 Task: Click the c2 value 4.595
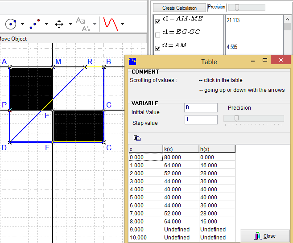pos(232,47)
